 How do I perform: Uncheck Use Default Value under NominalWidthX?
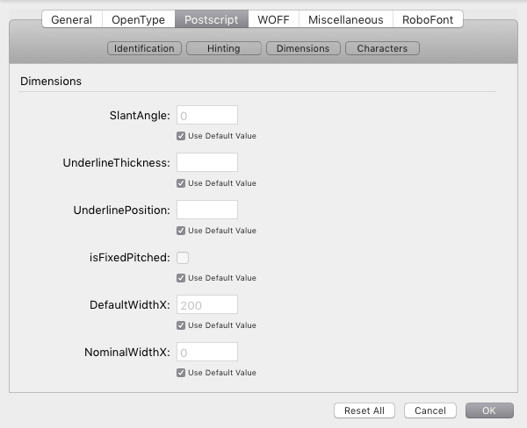point(181,373)
